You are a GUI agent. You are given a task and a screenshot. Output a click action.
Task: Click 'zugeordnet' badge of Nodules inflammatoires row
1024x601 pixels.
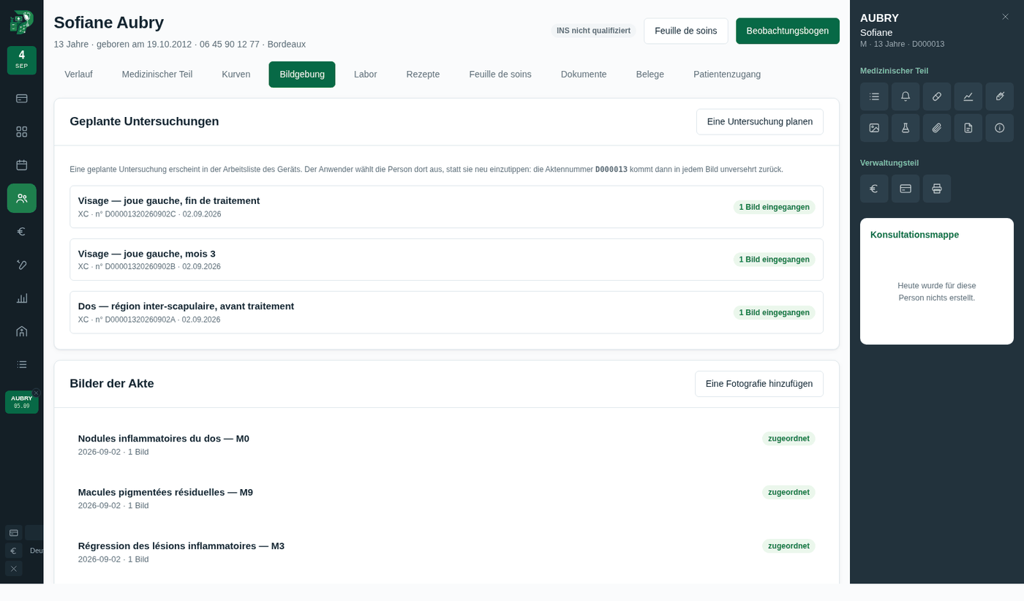pyautogui.click(x=788, y=439)
